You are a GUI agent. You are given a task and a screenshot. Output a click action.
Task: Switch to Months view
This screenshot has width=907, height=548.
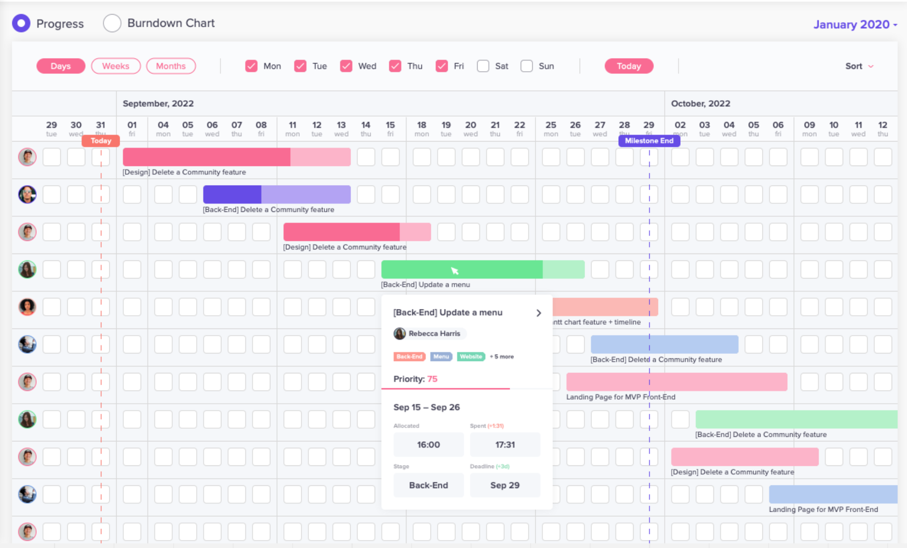(x=171, y=66)
